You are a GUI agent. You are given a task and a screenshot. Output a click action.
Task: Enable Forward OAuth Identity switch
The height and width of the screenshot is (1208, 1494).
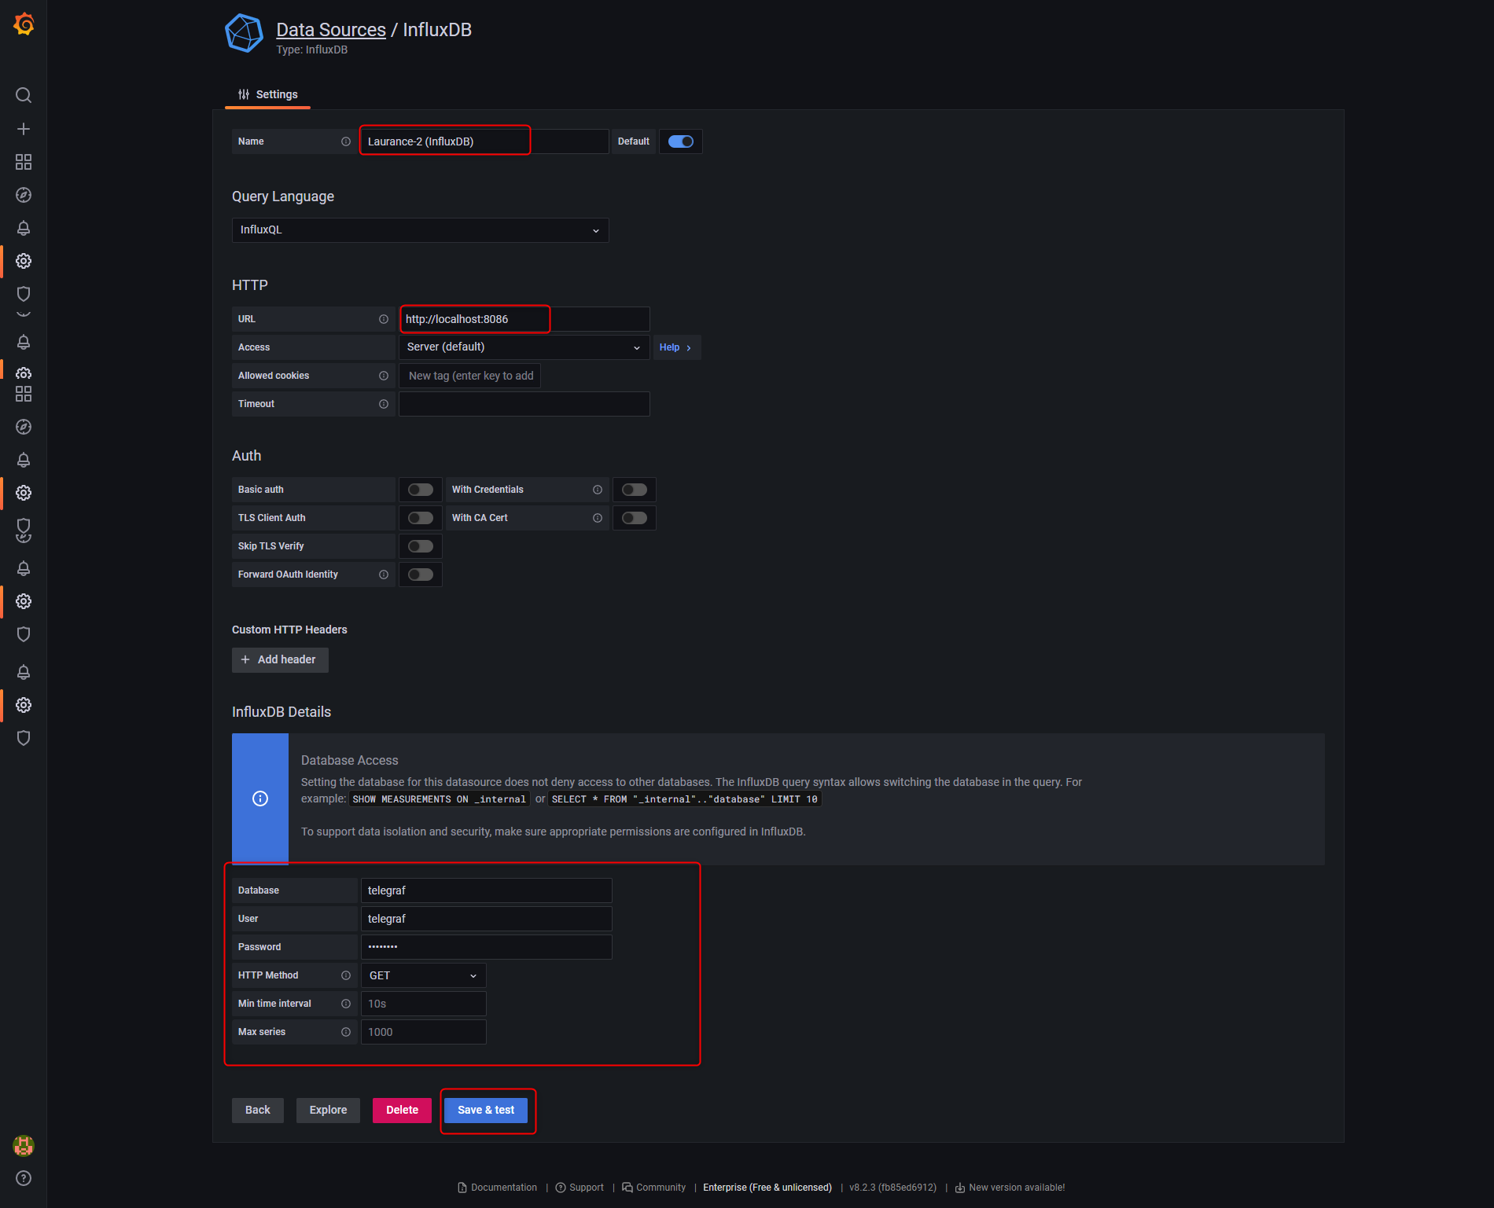421,575
